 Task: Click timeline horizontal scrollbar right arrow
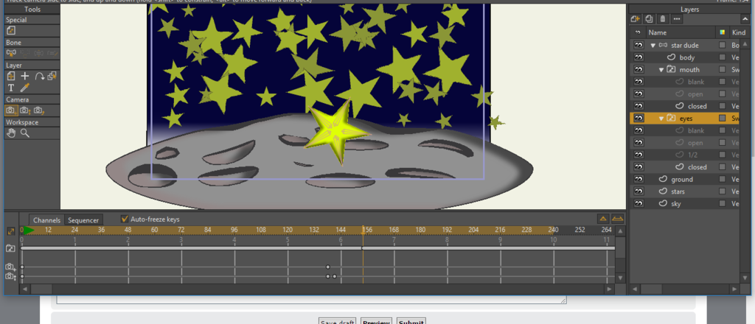(x=610, y=289)
